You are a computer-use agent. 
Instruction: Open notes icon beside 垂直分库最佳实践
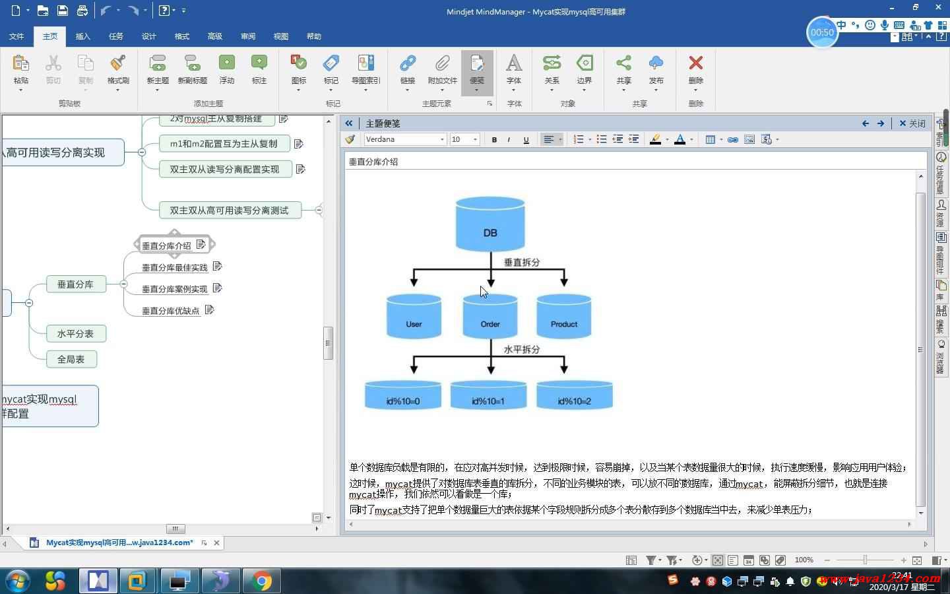click(x=218, y=267)
